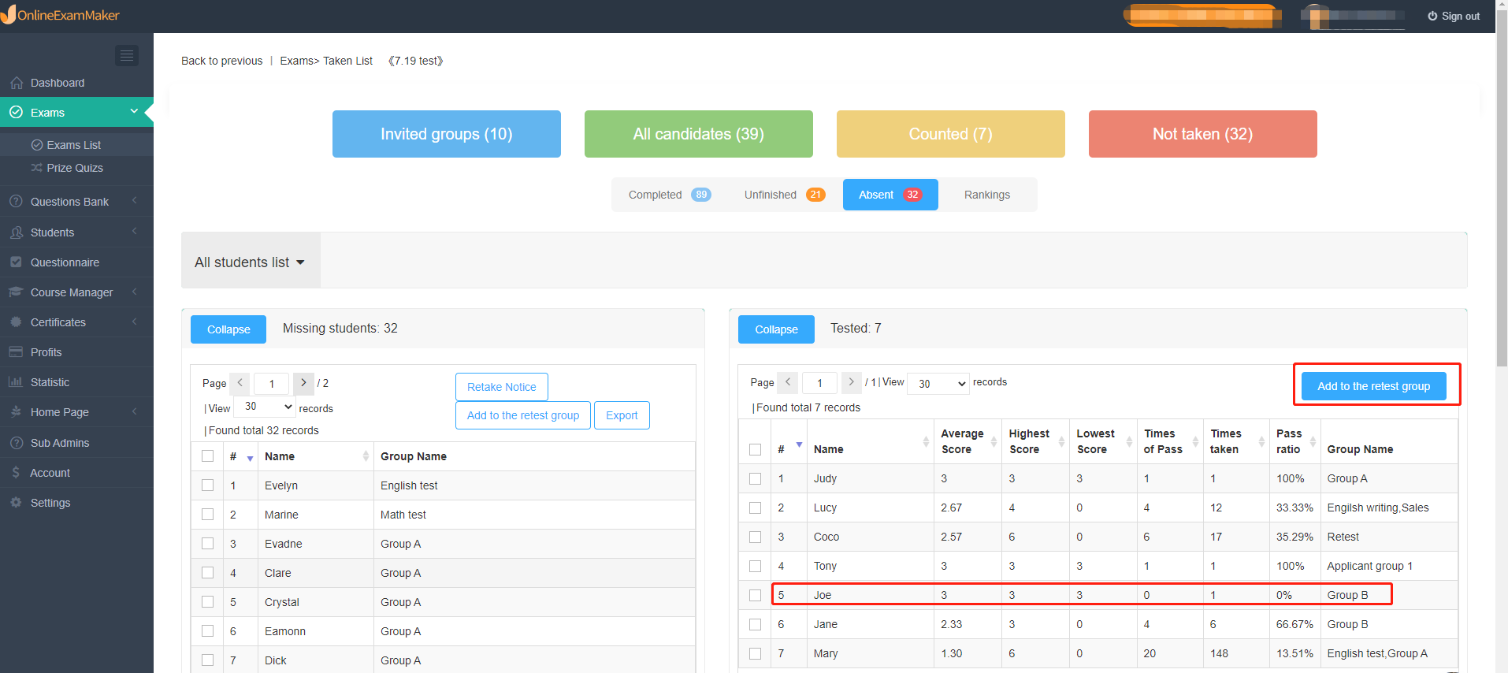The width and height of the screenshot is (1508, 673).
Task: Sort Tested table by Average Score
Action: pos(994,442)
